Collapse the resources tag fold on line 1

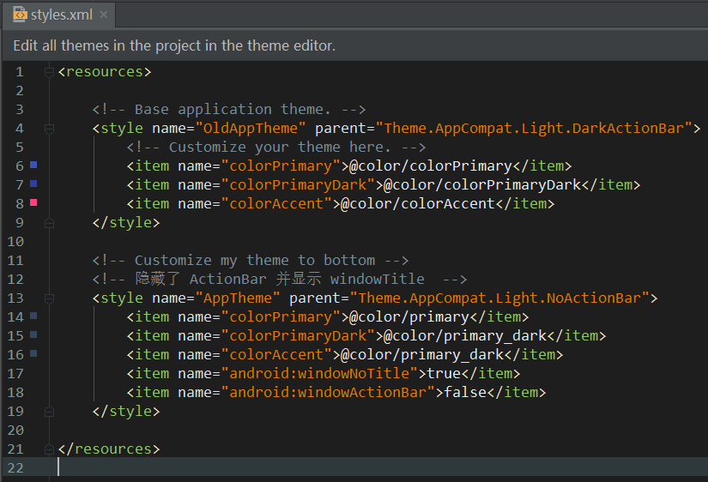point(49,72)
